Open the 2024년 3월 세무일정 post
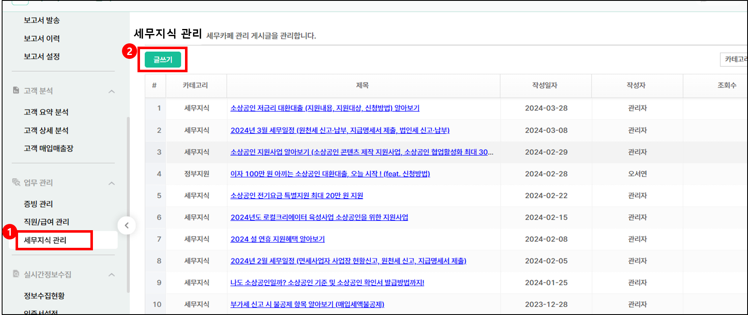This screenshot has height=315, width=748. 340,130
